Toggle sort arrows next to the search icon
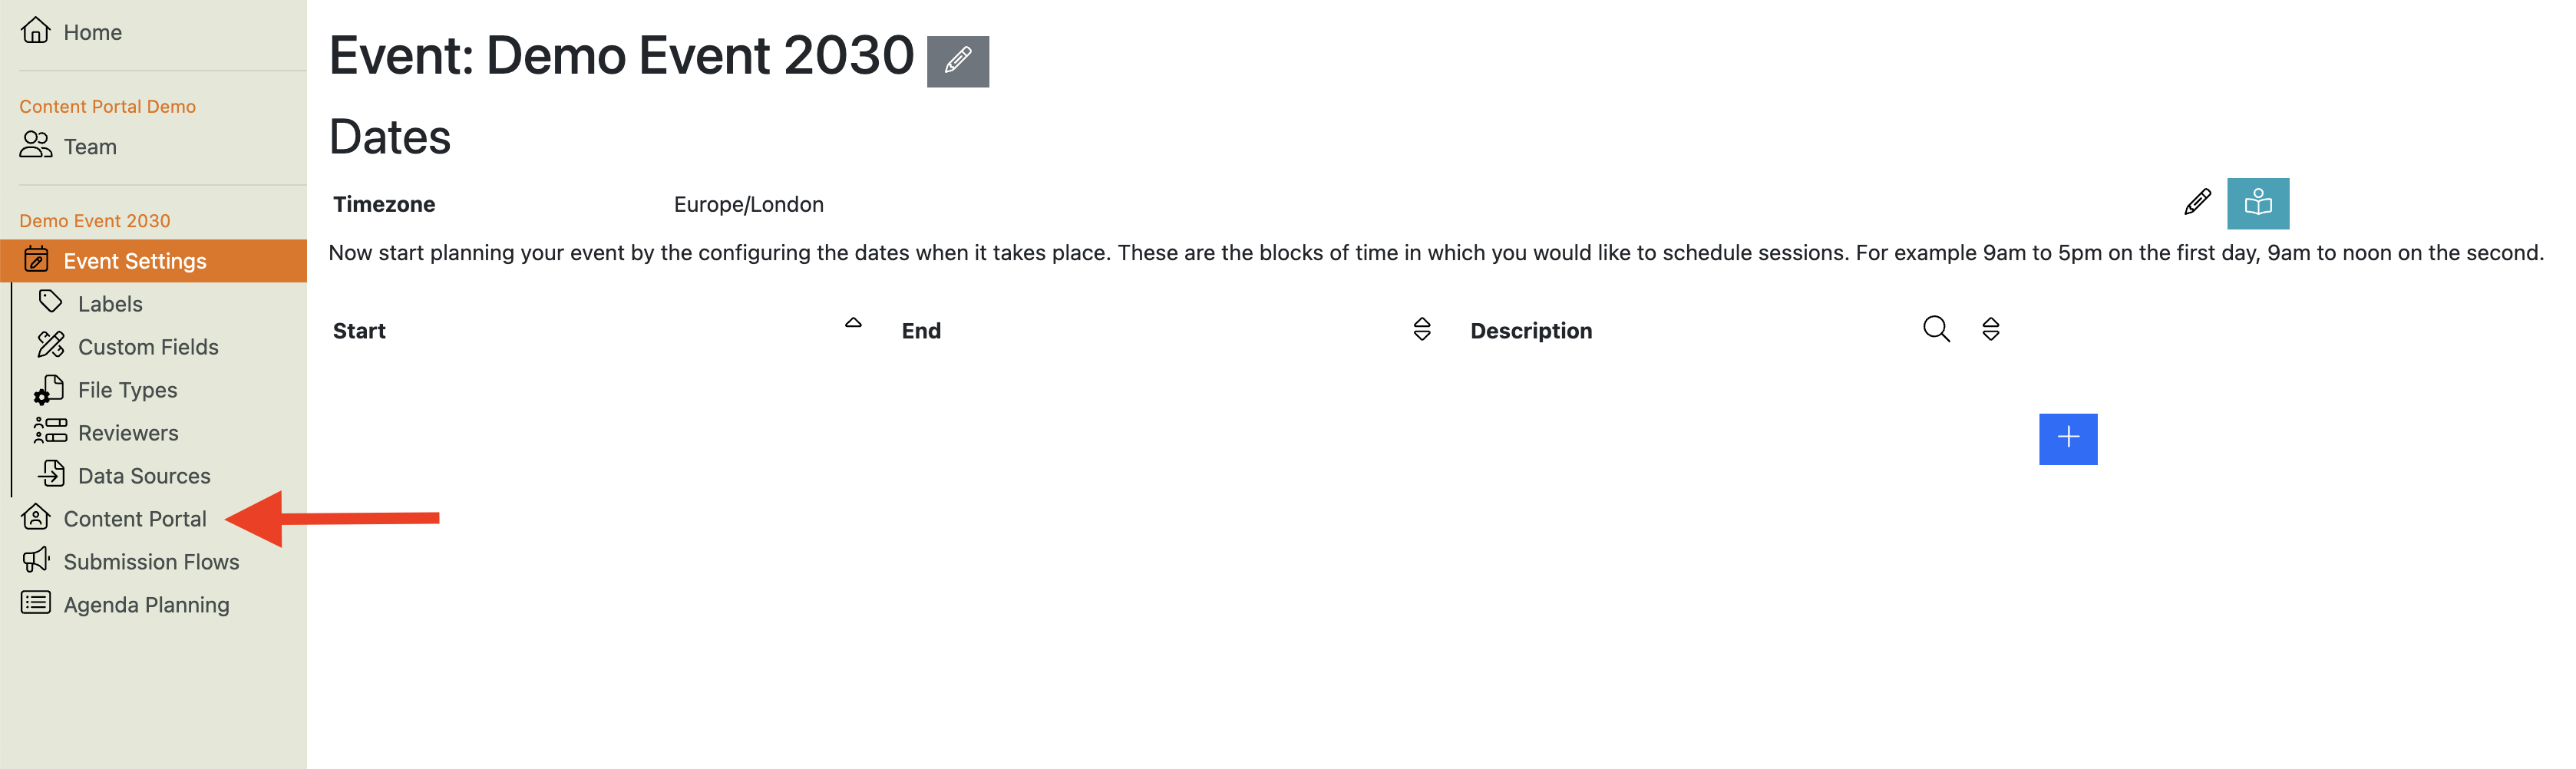 (1991, 329)
